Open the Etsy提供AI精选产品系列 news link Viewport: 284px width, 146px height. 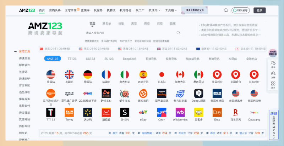(229, 25)
